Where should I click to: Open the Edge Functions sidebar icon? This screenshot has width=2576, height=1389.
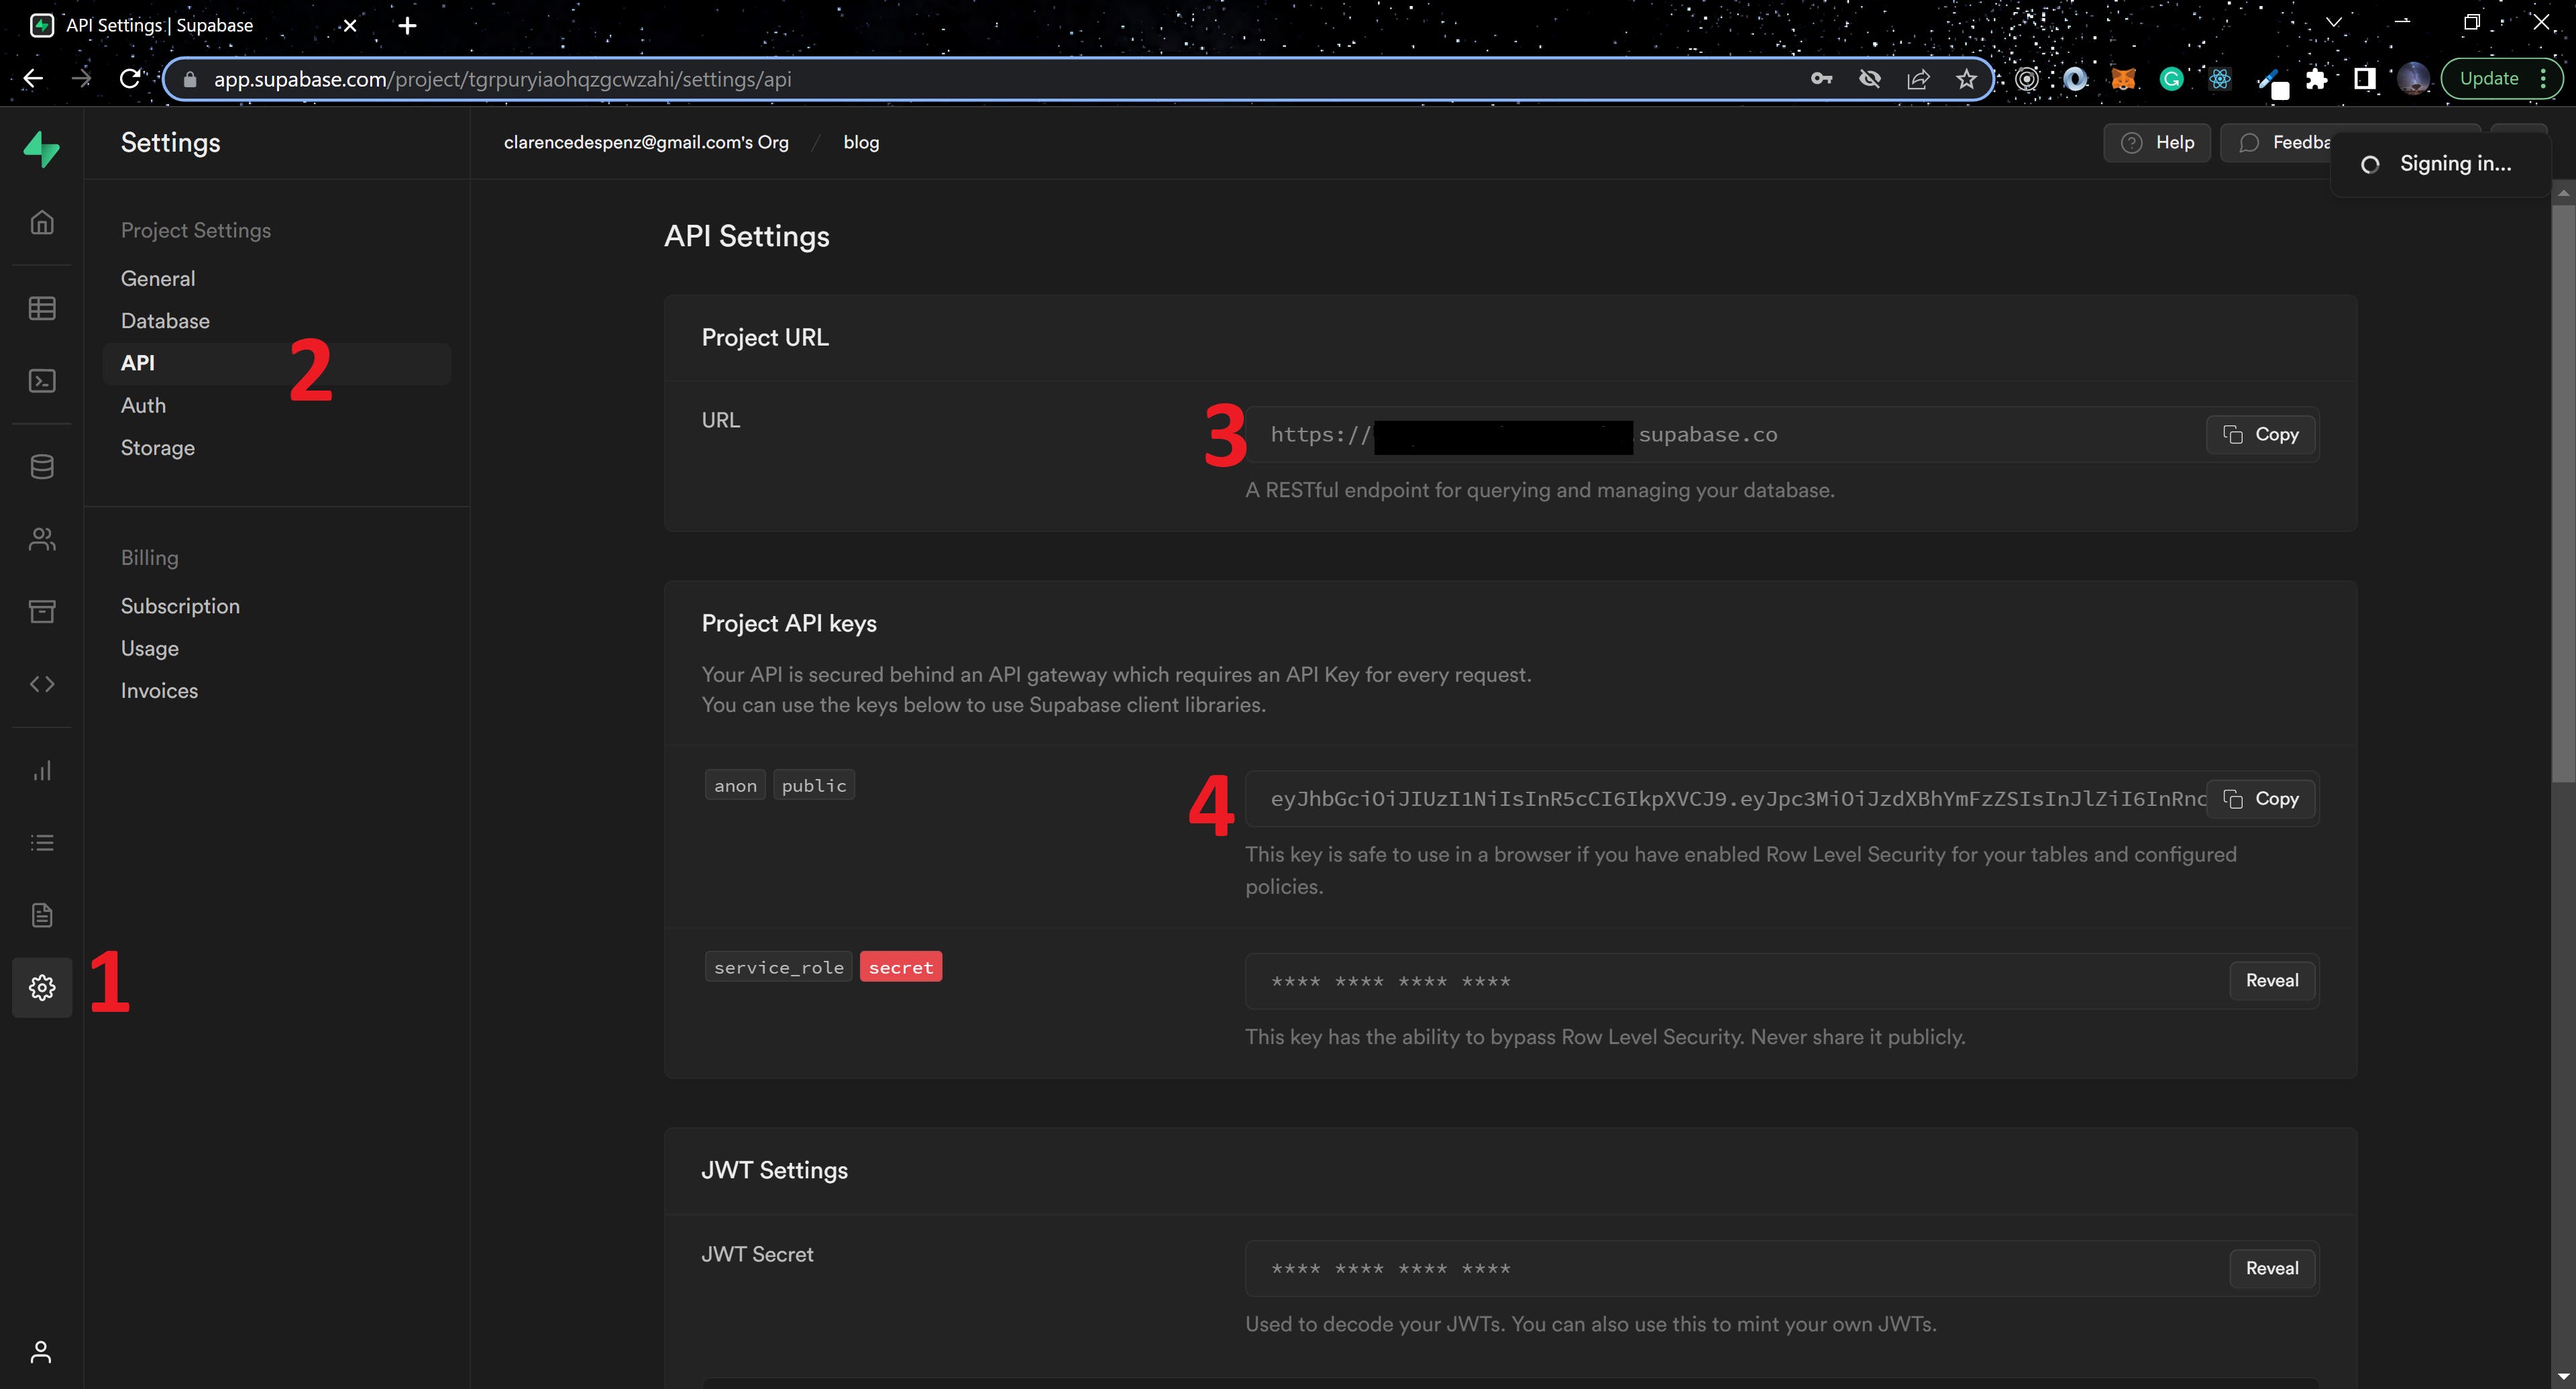click(42, 683)
